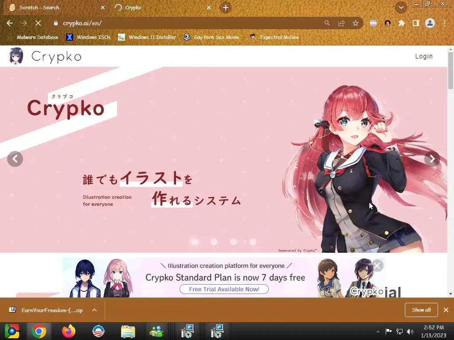Click the Login link
Viewport: 454px width, 340px height.
coord(424,56)
